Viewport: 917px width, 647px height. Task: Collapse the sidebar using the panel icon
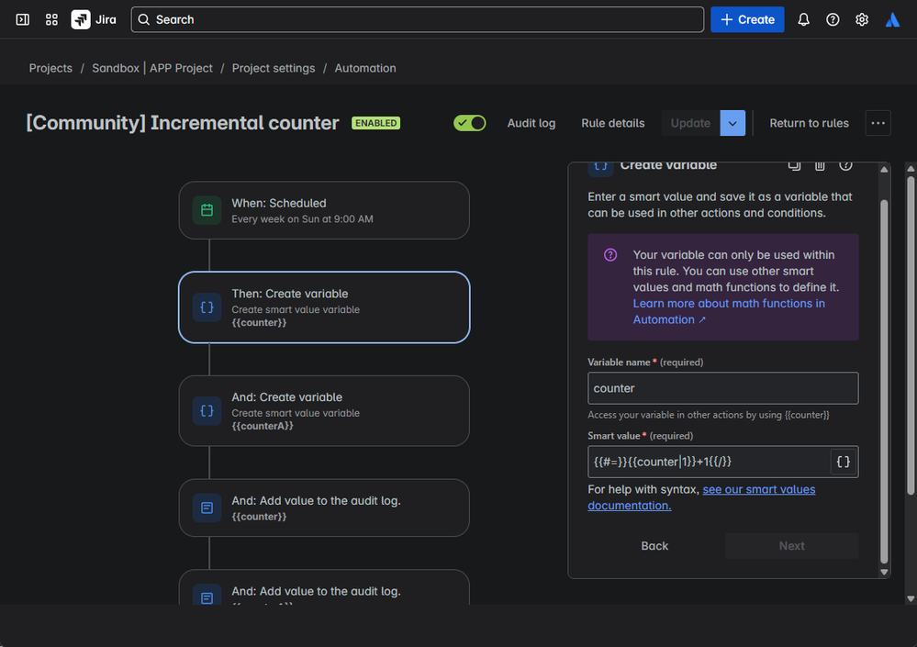(23, 19)
